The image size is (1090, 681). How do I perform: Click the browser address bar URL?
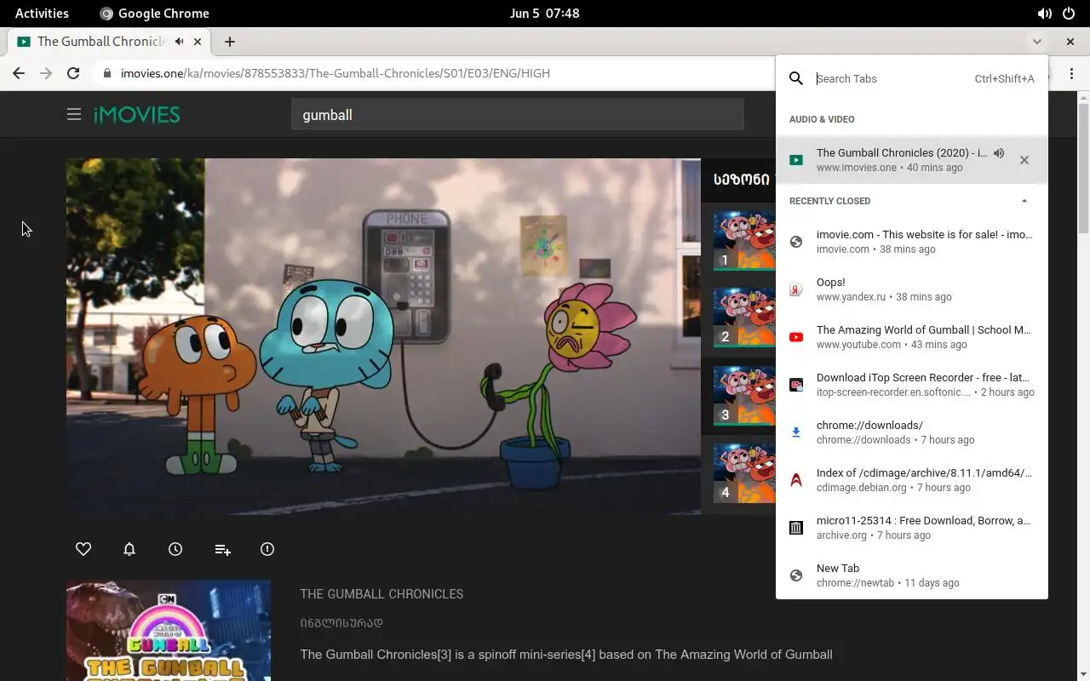coord(336,73)
